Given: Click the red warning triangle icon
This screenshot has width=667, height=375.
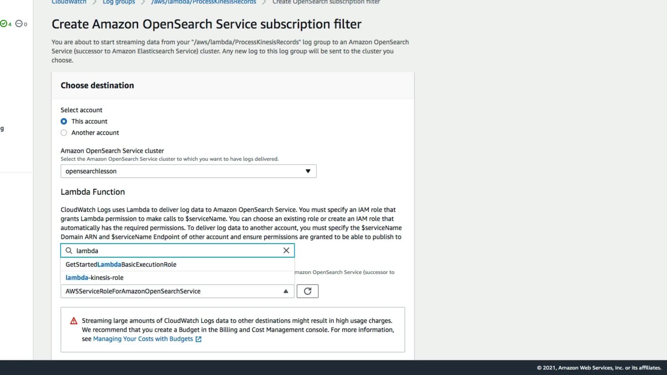Looking at the screenshot, I should 74,321.
